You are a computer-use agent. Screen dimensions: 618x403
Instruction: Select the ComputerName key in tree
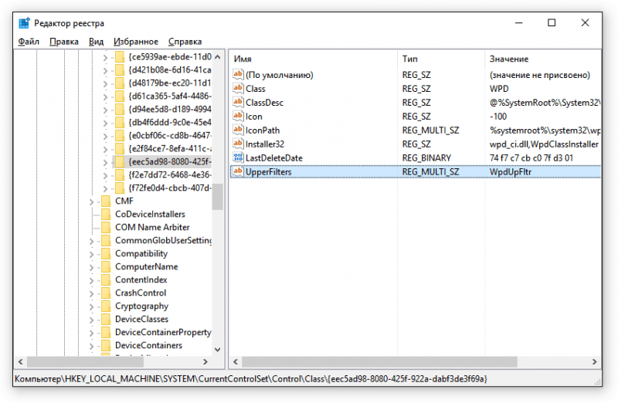[146, 266]
